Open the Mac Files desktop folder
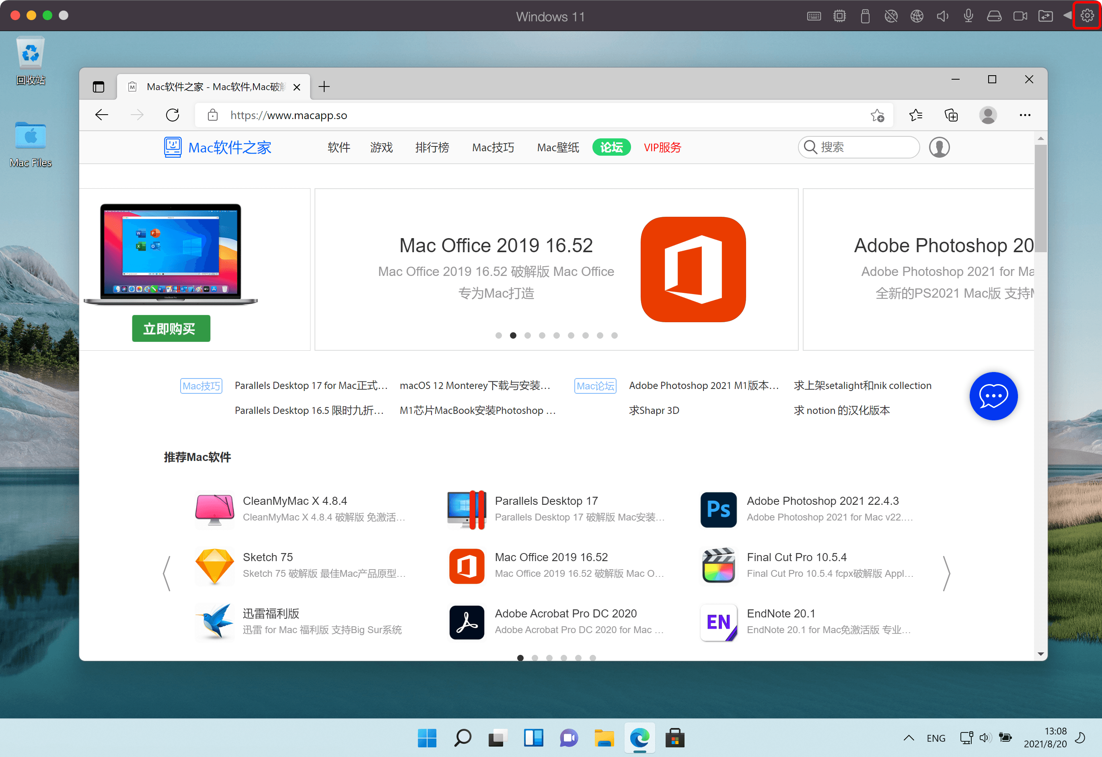 tap(30, 144)
